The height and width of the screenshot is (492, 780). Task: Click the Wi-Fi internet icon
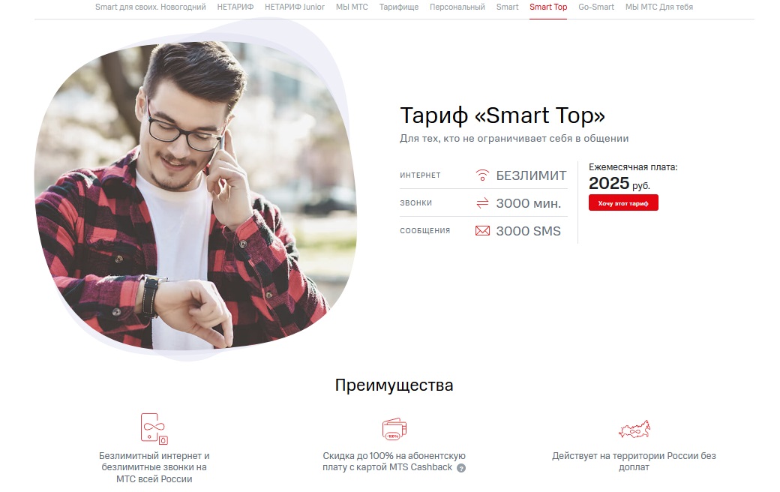coord(482,175)
